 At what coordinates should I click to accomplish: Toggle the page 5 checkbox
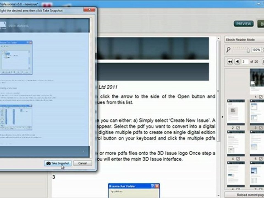[261, 159]
